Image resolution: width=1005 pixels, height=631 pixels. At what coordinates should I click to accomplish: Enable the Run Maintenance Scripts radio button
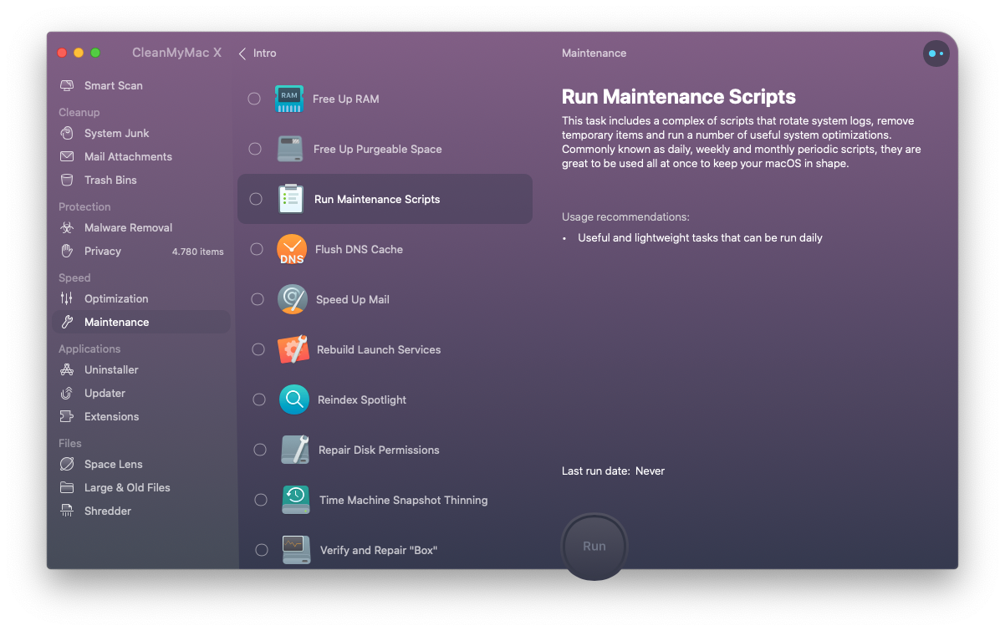pyautogui.click(x=256, y=199)
